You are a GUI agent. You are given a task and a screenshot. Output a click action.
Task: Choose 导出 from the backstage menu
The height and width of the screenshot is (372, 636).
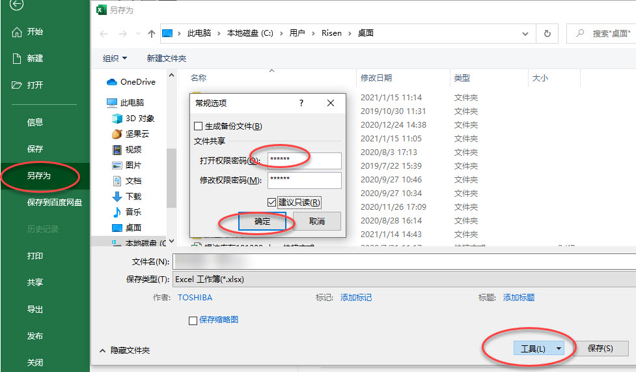tap(35, 309)
